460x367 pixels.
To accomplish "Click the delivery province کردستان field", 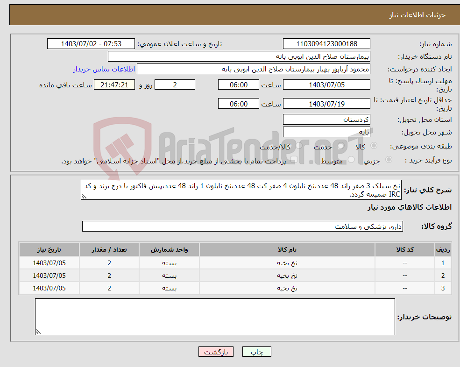I will click(x=326, y=120).
